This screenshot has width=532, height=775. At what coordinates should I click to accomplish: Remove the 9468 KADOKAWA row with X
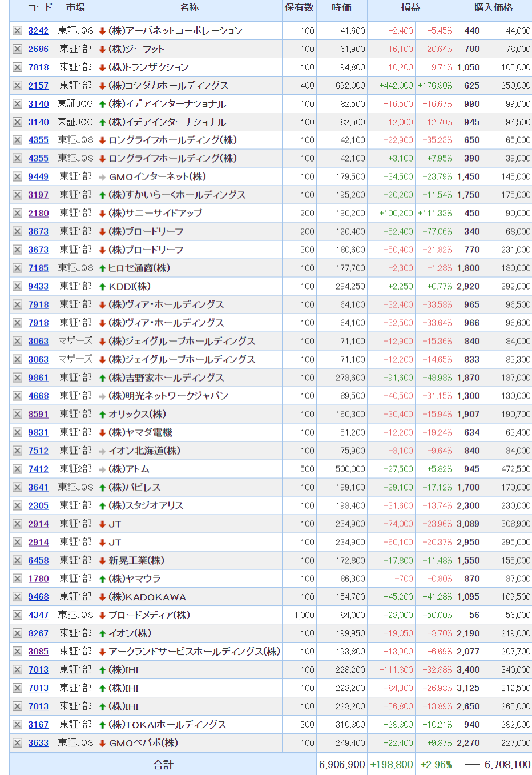click(x=17, y=597)
